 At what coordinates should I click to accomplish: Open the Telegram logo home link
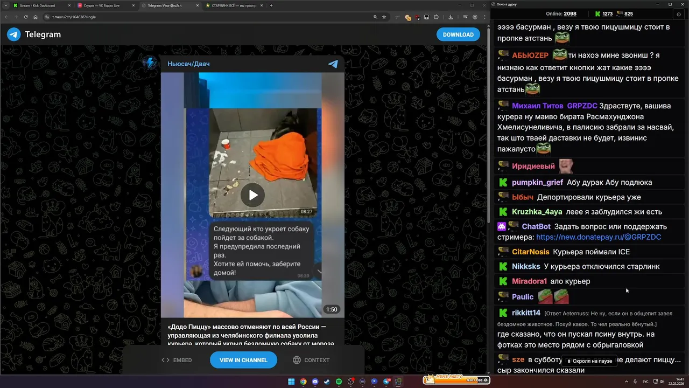[34, 34]
